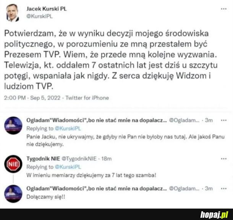The width and height of the screenshot is (233, 220).
Task: Open more options for Tygodnik NIE reply
Action: pyautogui.click(x=223, y=159)
